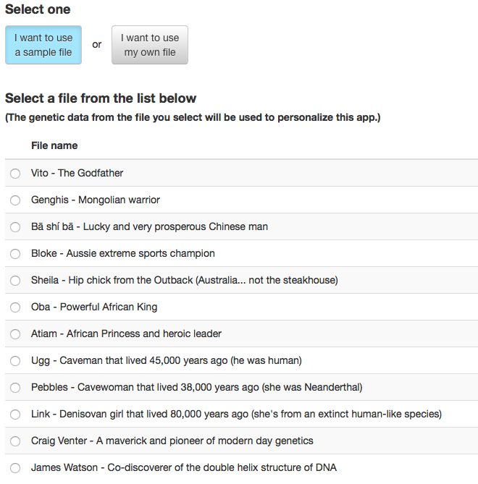Select radio button for Bā shí bā

coord(15,227)
